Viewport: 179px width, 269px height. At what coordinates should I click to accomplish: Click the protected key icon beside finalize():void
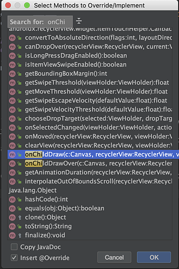(x=20, y=235)
